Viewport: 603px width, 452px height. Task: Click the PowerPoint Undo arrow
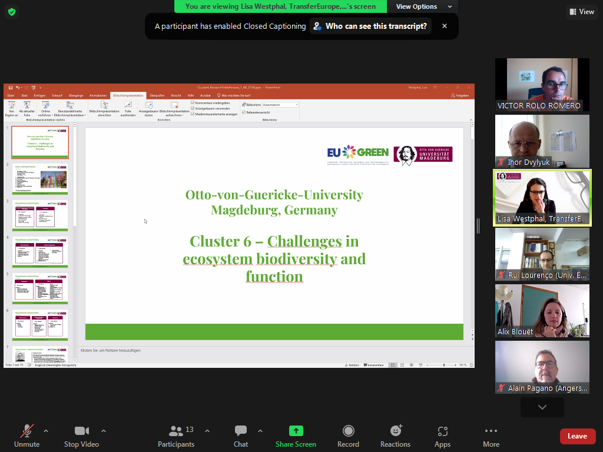[17, 88]
